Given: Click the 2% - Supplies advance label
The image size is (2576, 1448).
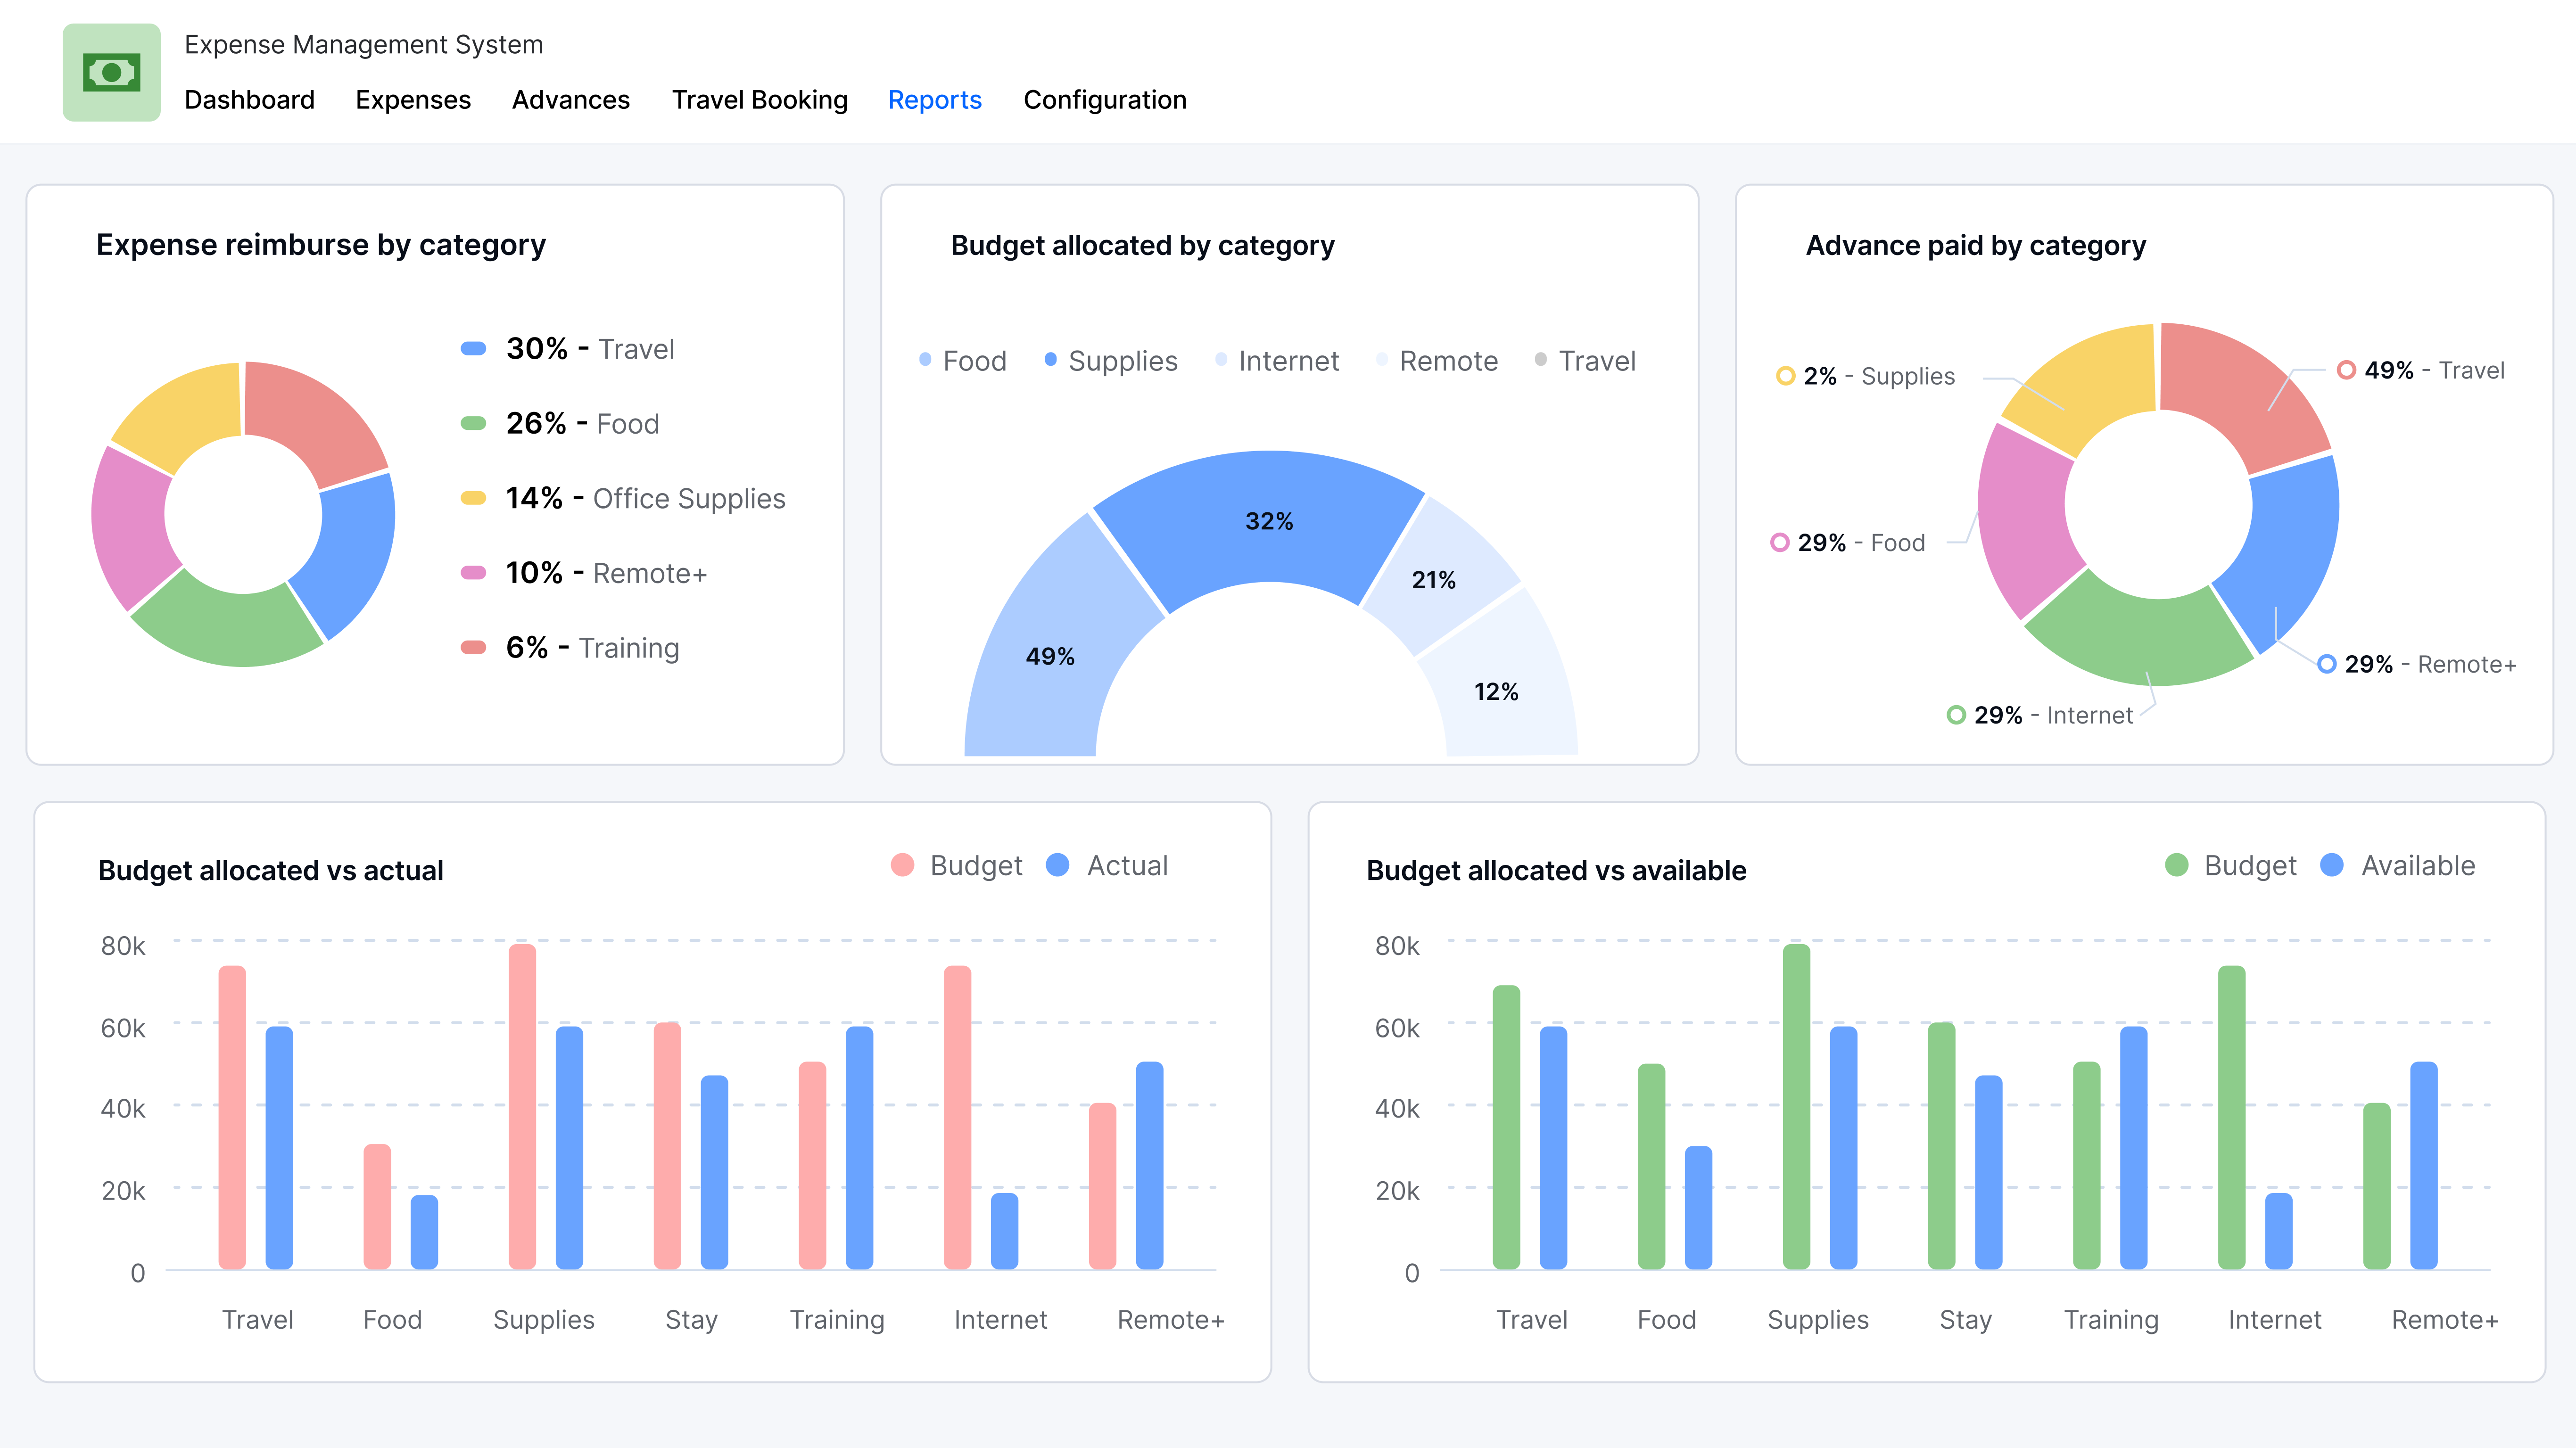Looking at the screenshot, I should [1865, 376].
